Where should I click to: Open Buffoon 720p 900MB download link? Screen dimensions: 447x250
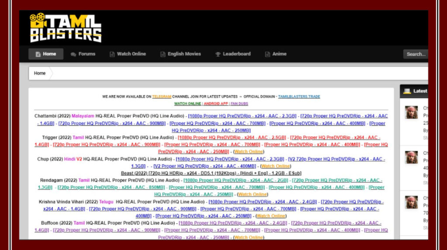(107, 230)
